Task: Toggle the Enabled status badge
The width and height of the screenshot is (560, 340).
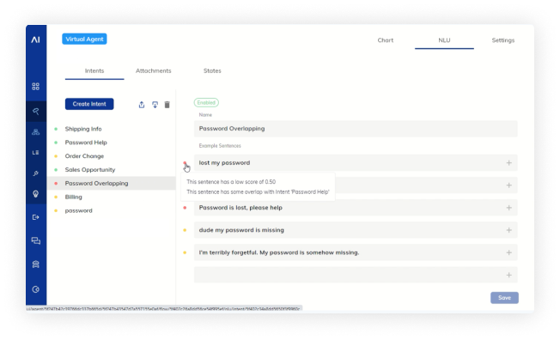Action: tap(206, 103)
